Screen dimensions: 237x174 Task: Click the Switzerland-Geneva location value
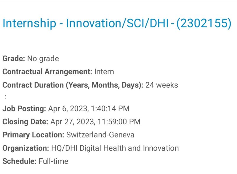point(100,135)
